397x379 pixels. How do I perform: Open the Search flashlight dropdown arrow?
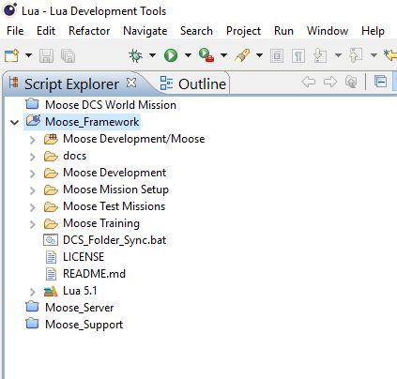[x=259, y=55]
